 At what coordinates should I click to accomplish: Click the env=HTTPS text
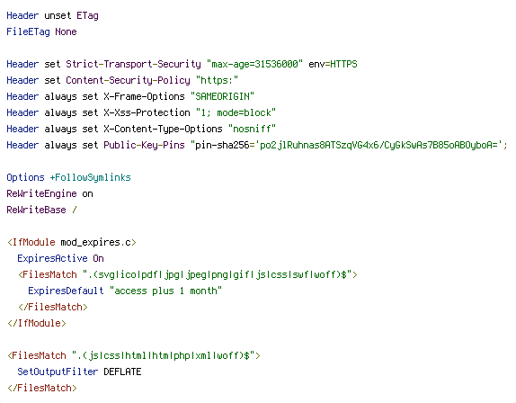tap(333, 64)
